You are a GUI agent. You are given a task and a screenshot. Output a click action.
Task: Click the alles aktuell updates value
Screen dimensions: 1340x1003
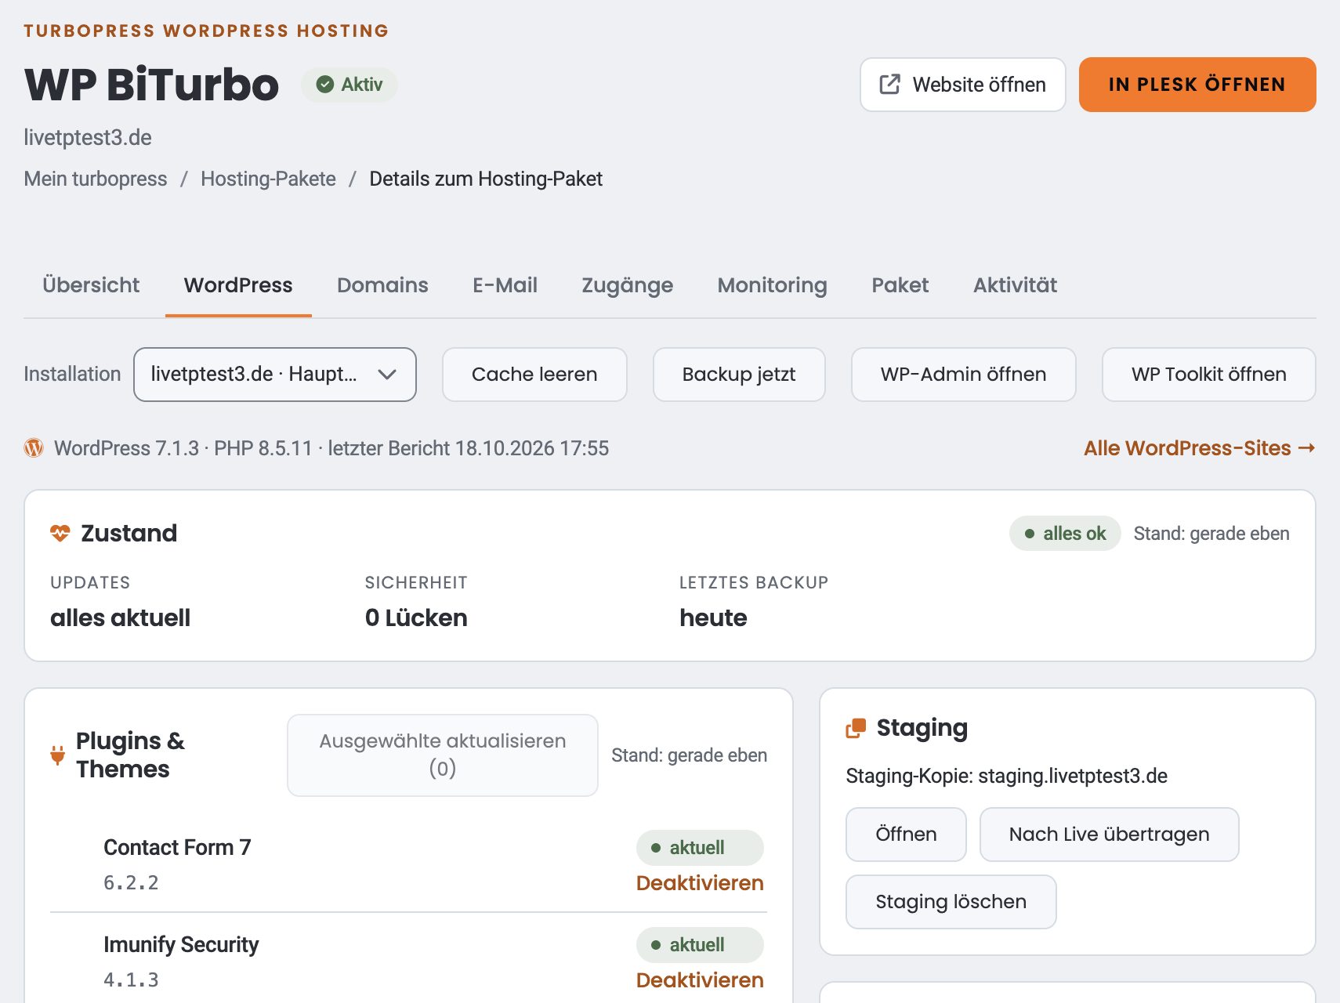pyautogui.click(x=121, y=618)
